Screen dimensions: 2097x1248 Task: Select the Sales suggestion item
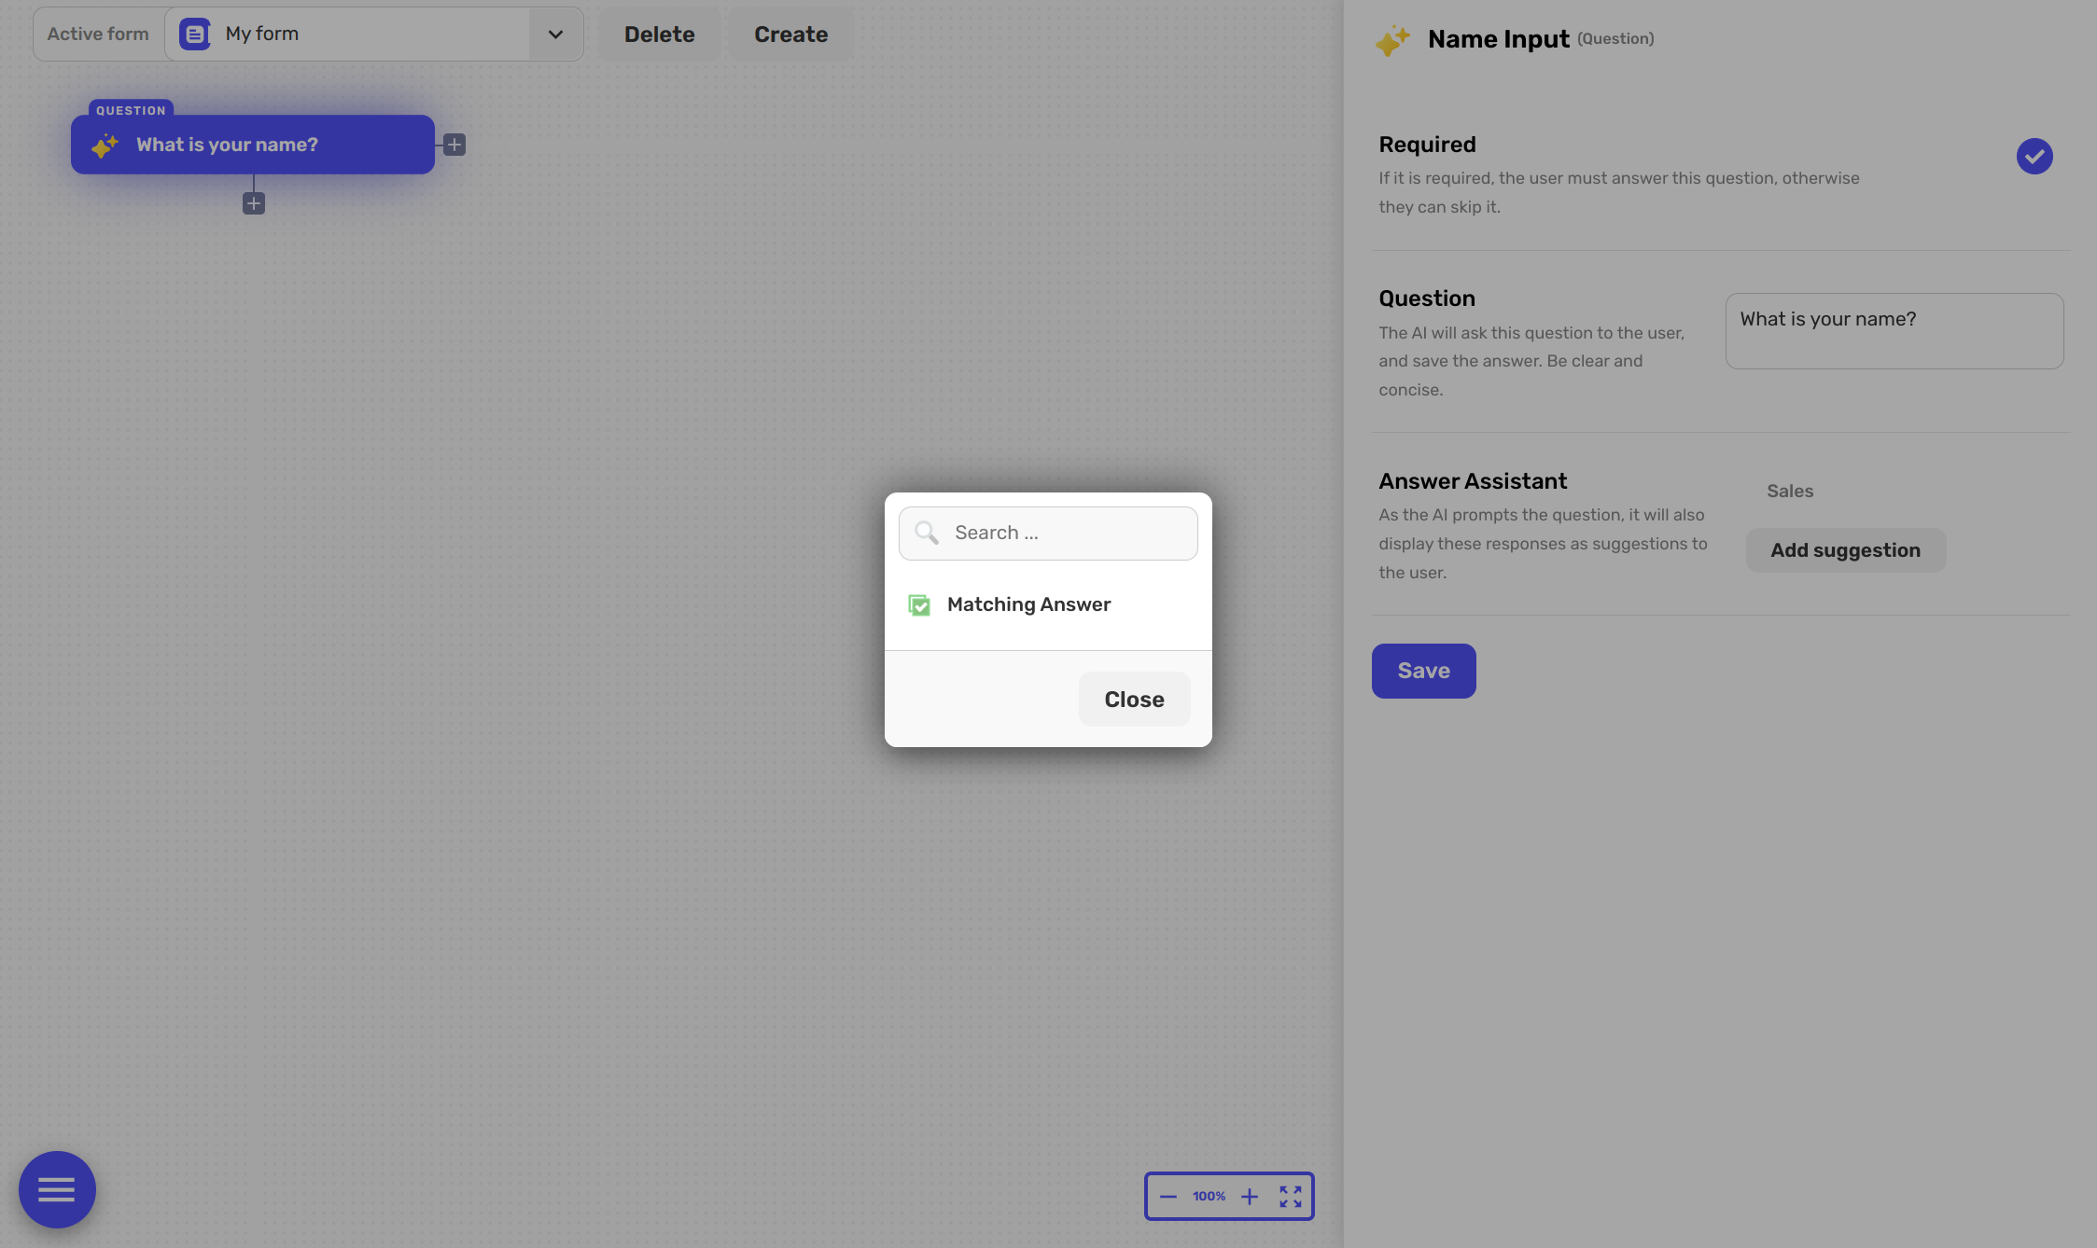coord(1789,492)
